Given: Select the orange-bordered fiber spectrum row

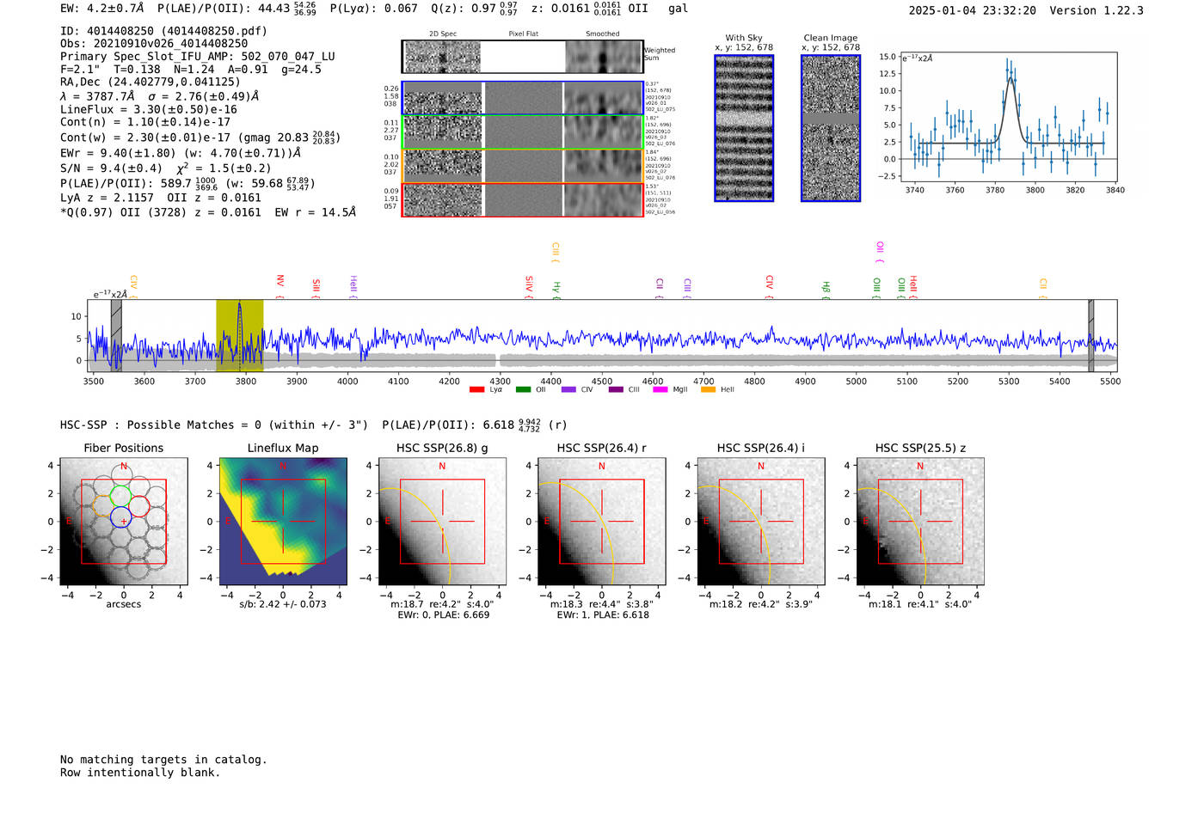Looking at the screenshot, I should pos(522,166).
